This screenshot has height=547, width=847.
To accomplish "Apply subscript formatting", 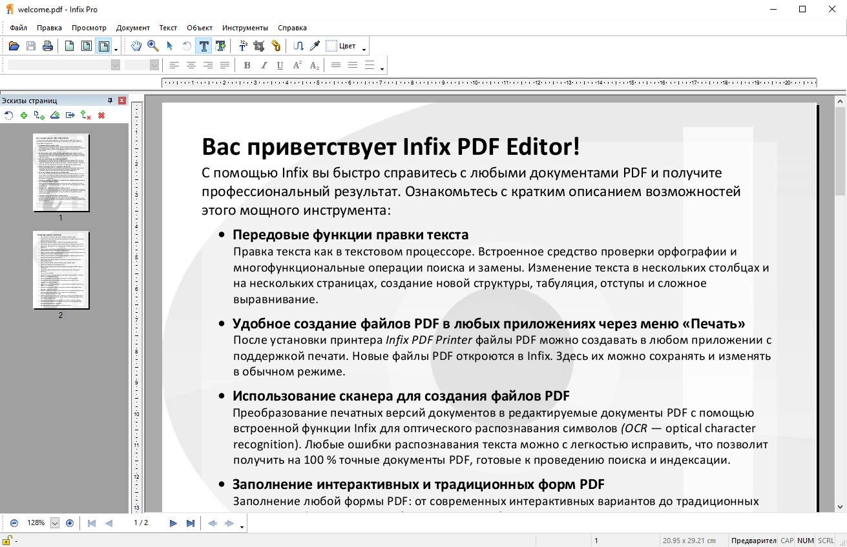I will [314, 65].
